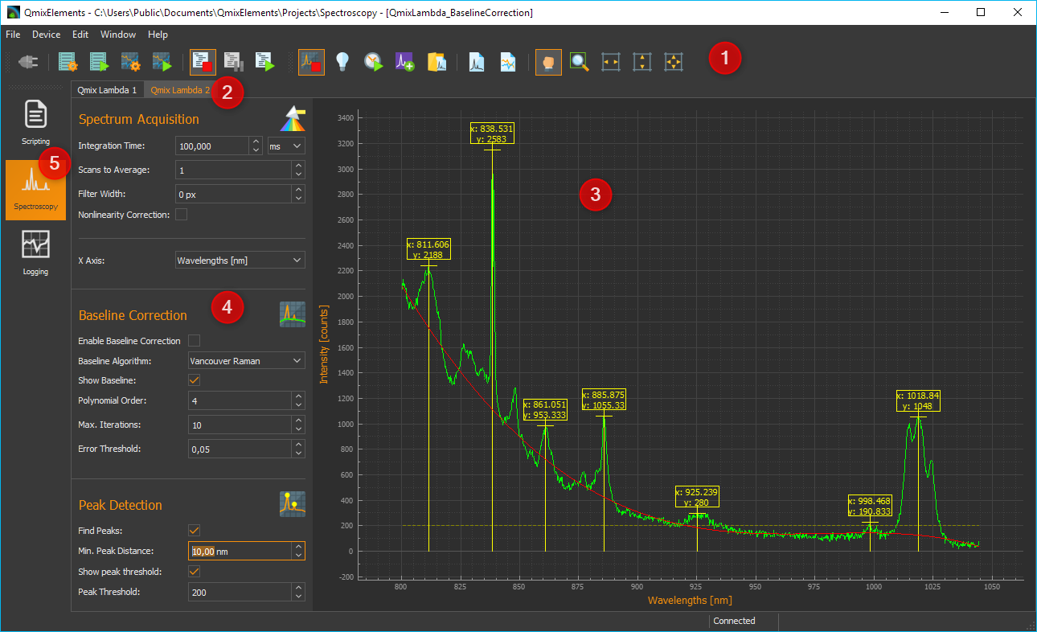Toggle the light bulb lamp icon
The height and width of the screenshot is (632, 1037).
point(342,62)
